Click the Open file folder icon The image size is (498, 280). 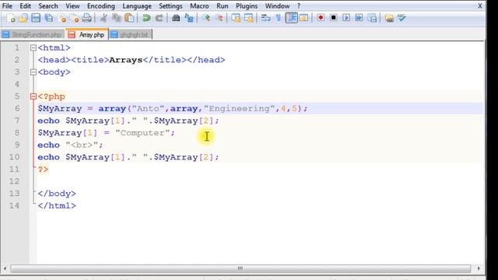pyautogui.click(x=23, y=18)
